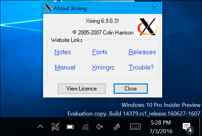Screen dimensions: 202x136
Task: Open the Wi-Fi network icon
Action: coord(85,127)
